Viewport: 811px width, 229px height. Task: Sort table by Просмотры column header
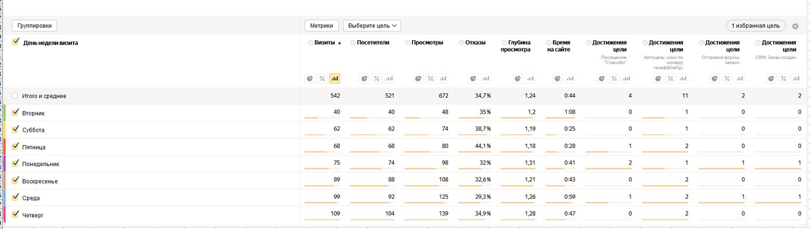(427, 43)
